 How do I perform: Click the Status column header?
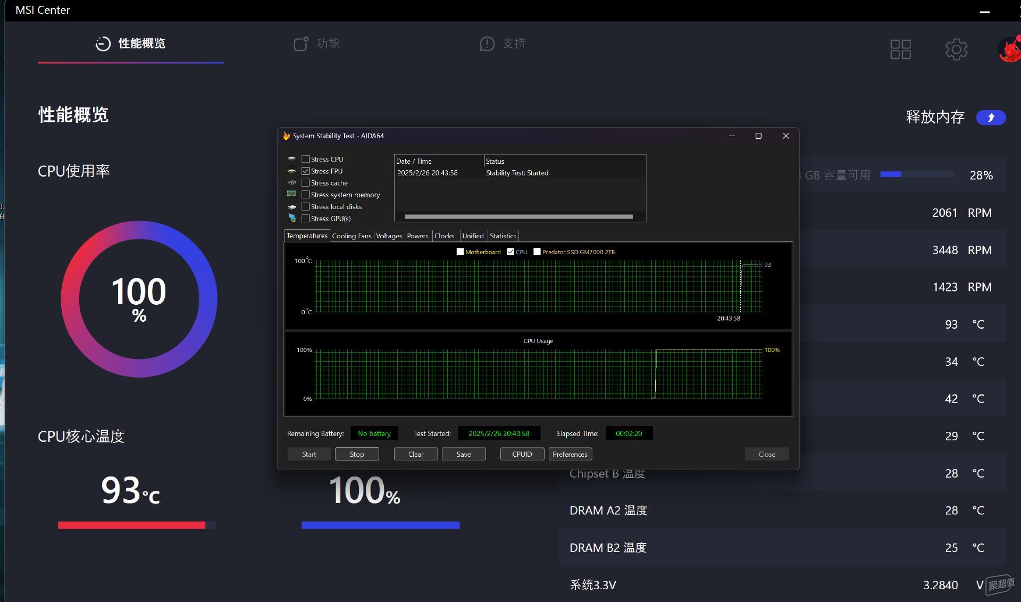[x=565, y=161]
